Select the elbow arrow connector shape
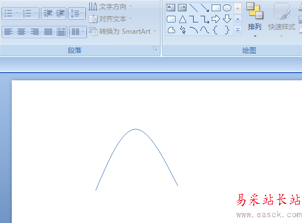The height and width of the screenshot is (223, 302). [205, 19]
